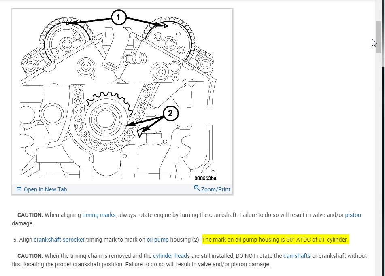This screenshot has width=385, height=276.
Task: Open the 'piston' link
Action: (353, 215)
